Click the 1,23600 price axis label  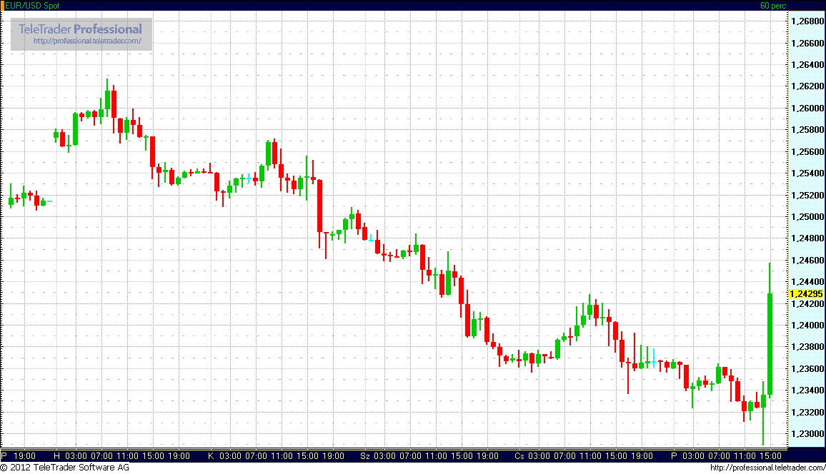[807, 369]
